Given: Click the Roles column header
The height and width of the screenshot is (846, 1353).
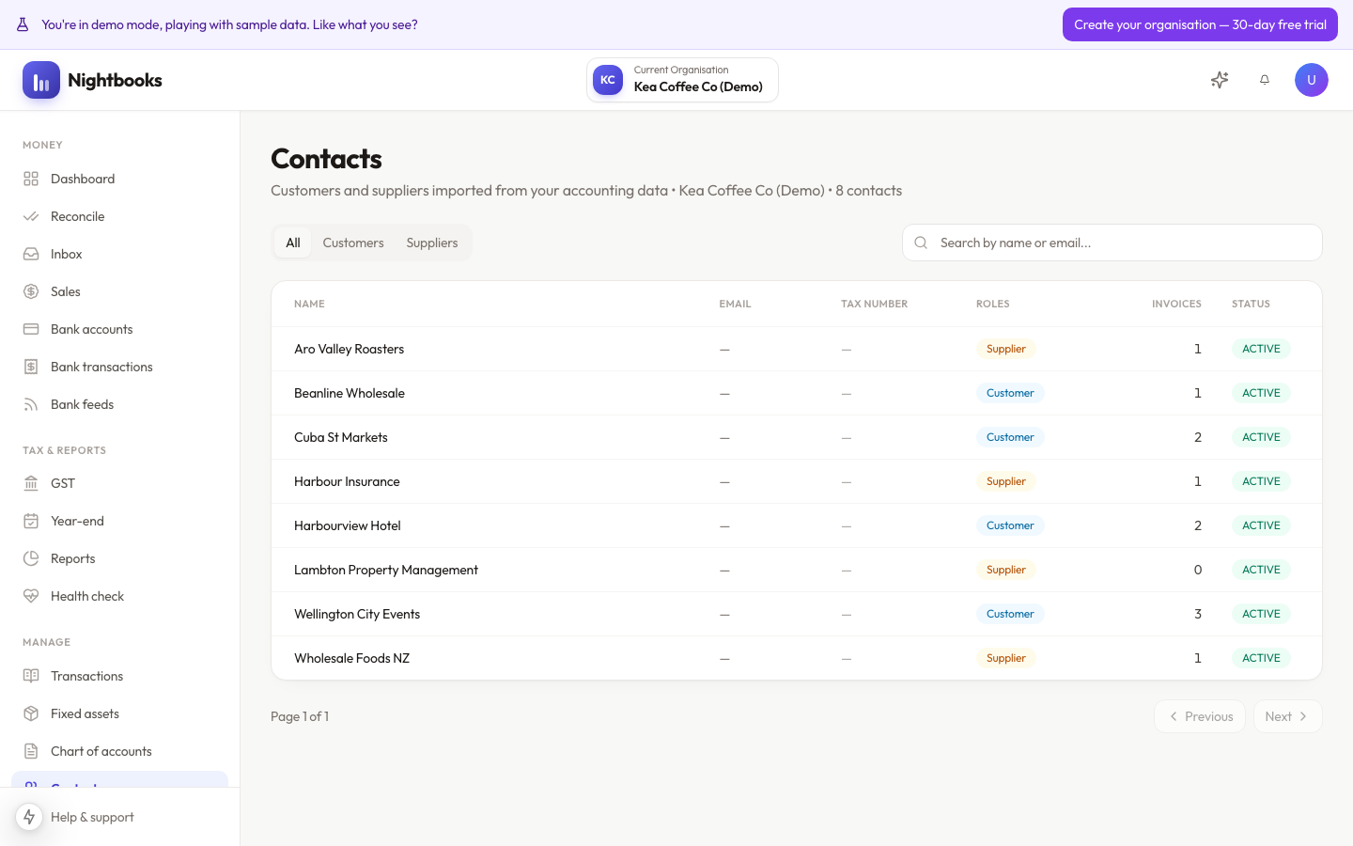Looking at the screenshot, I should [x=992, y=304].
